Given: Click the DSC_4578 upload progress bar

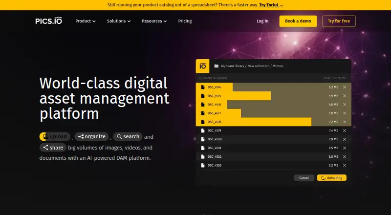Looking at the screenshot, I should [x=253, y=122].
